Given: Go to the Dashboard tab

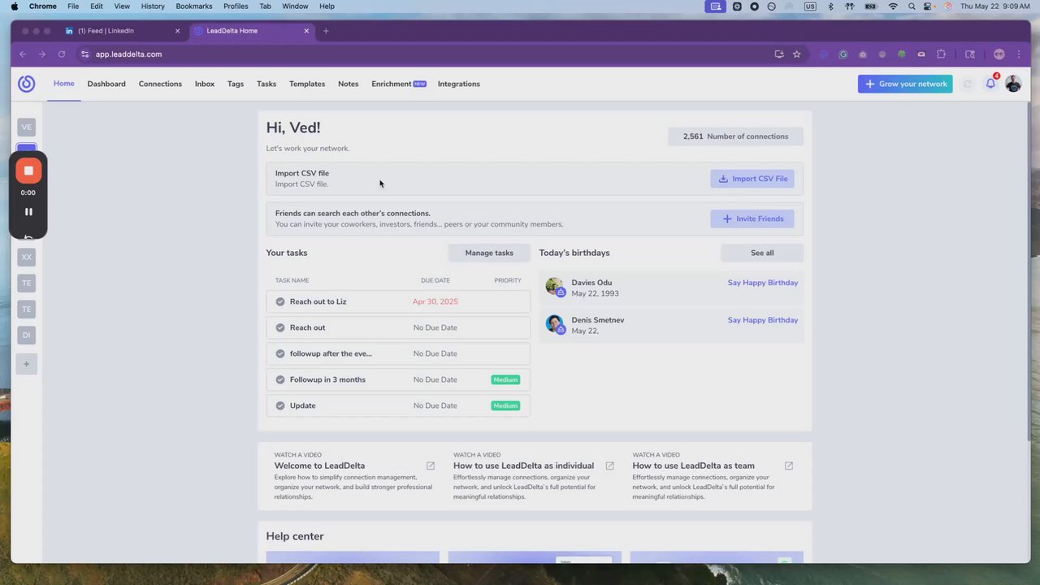Looking at the screenshot, I should point(106,84).
